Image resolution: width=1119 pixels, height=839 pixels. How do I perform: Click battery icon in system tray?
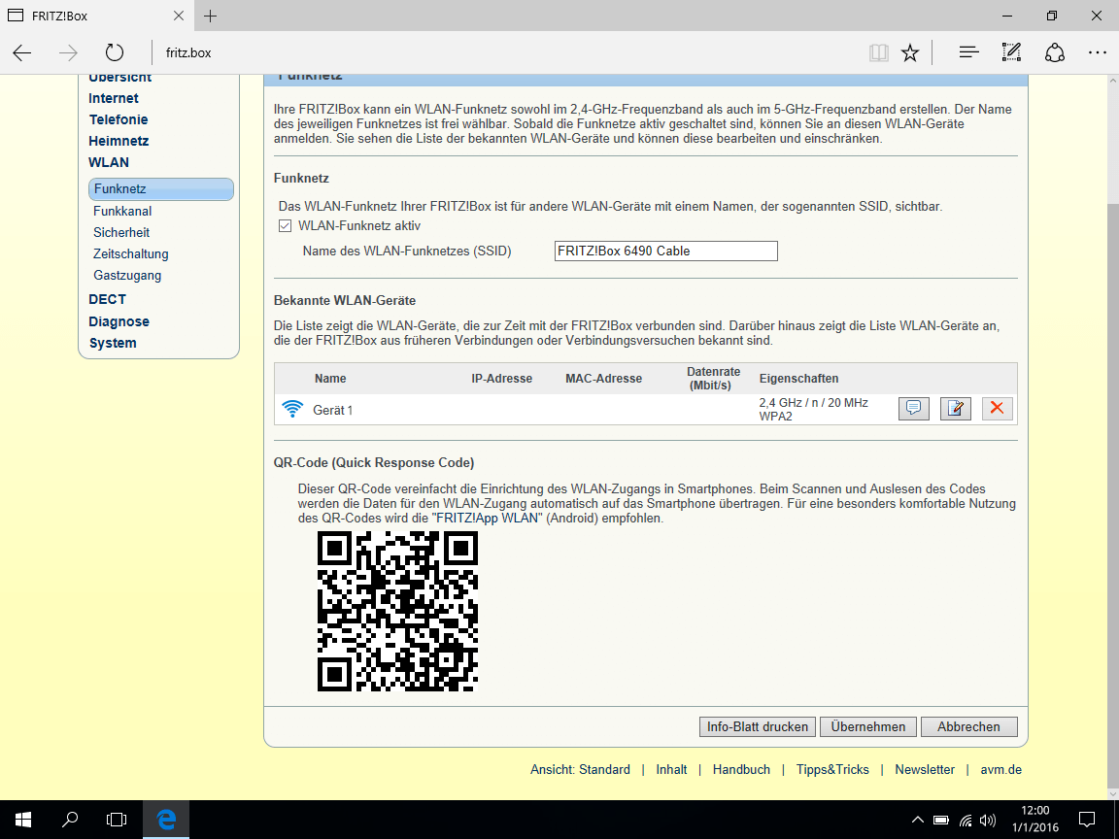point(940,821)
